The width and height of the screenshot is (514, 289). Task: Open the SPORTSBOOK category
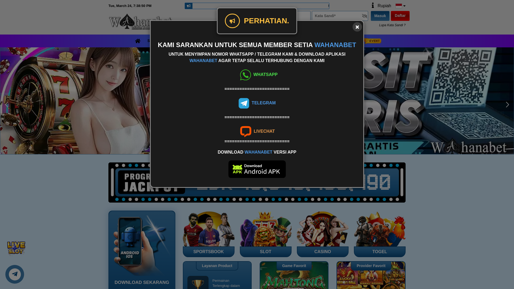tap(209, 234)
